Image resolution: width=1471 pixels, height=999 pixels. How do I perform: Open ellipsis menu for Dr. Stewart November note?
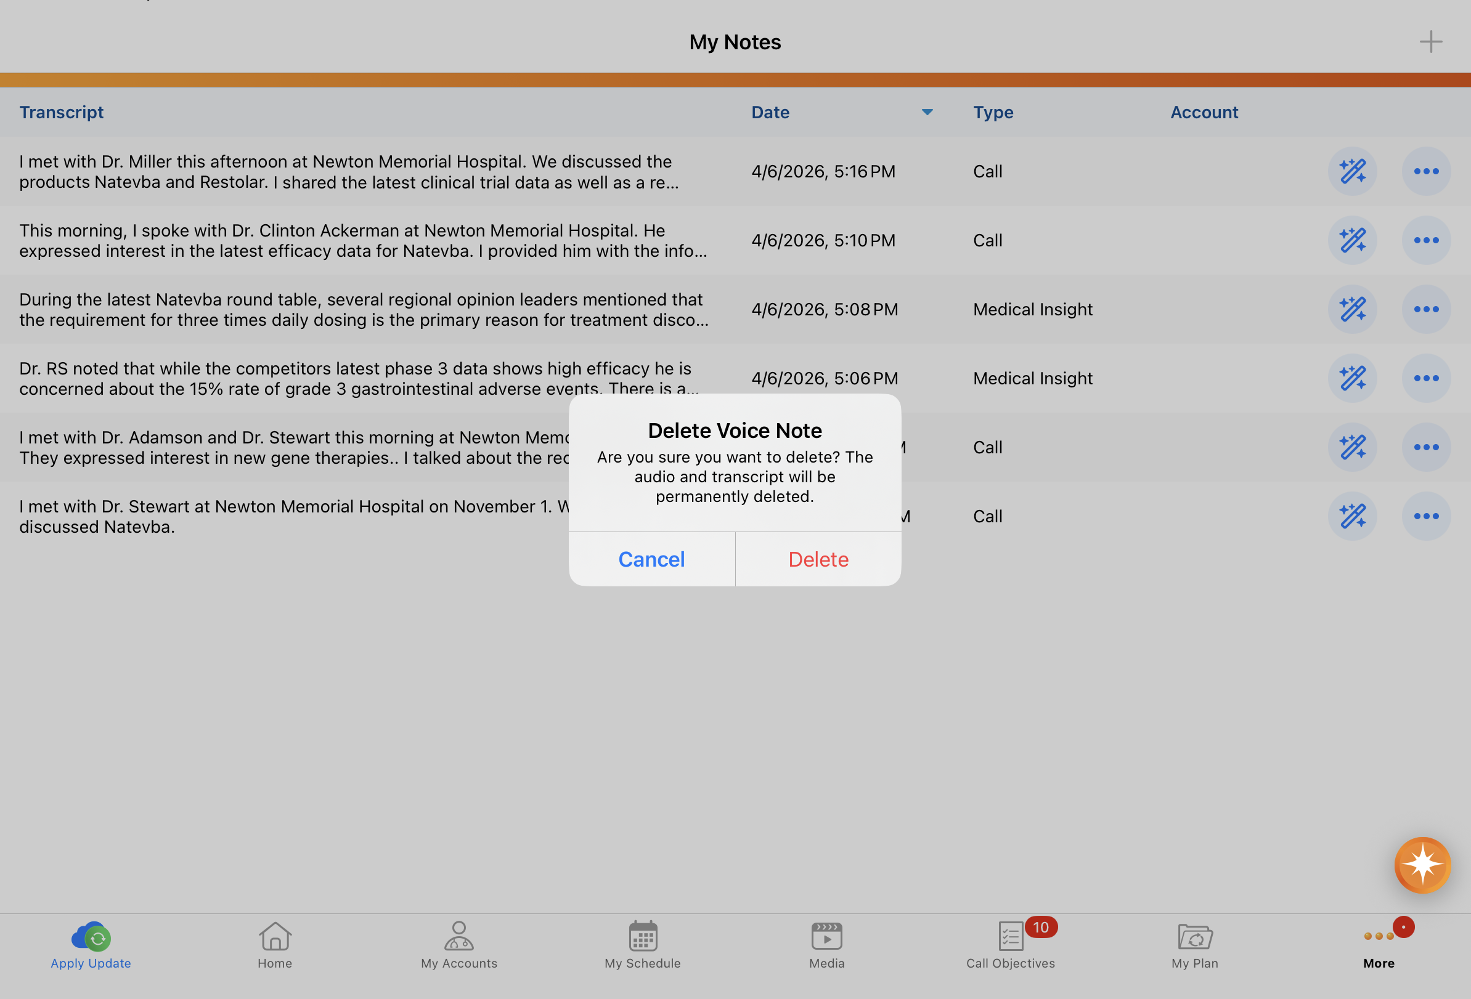point(1425,516)
